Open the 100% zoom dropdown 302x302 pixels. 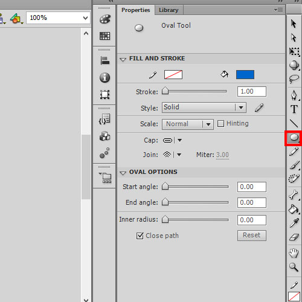[58, 18]
